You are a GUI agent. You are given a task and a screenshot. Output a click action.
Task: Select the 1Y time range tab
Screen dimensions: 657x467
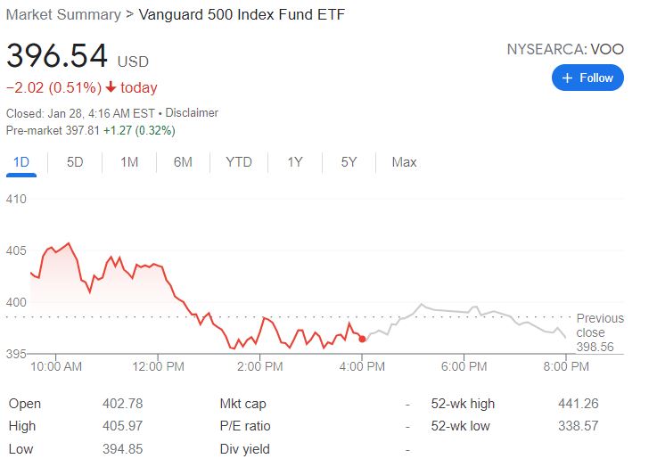click(x=295, y=162)
